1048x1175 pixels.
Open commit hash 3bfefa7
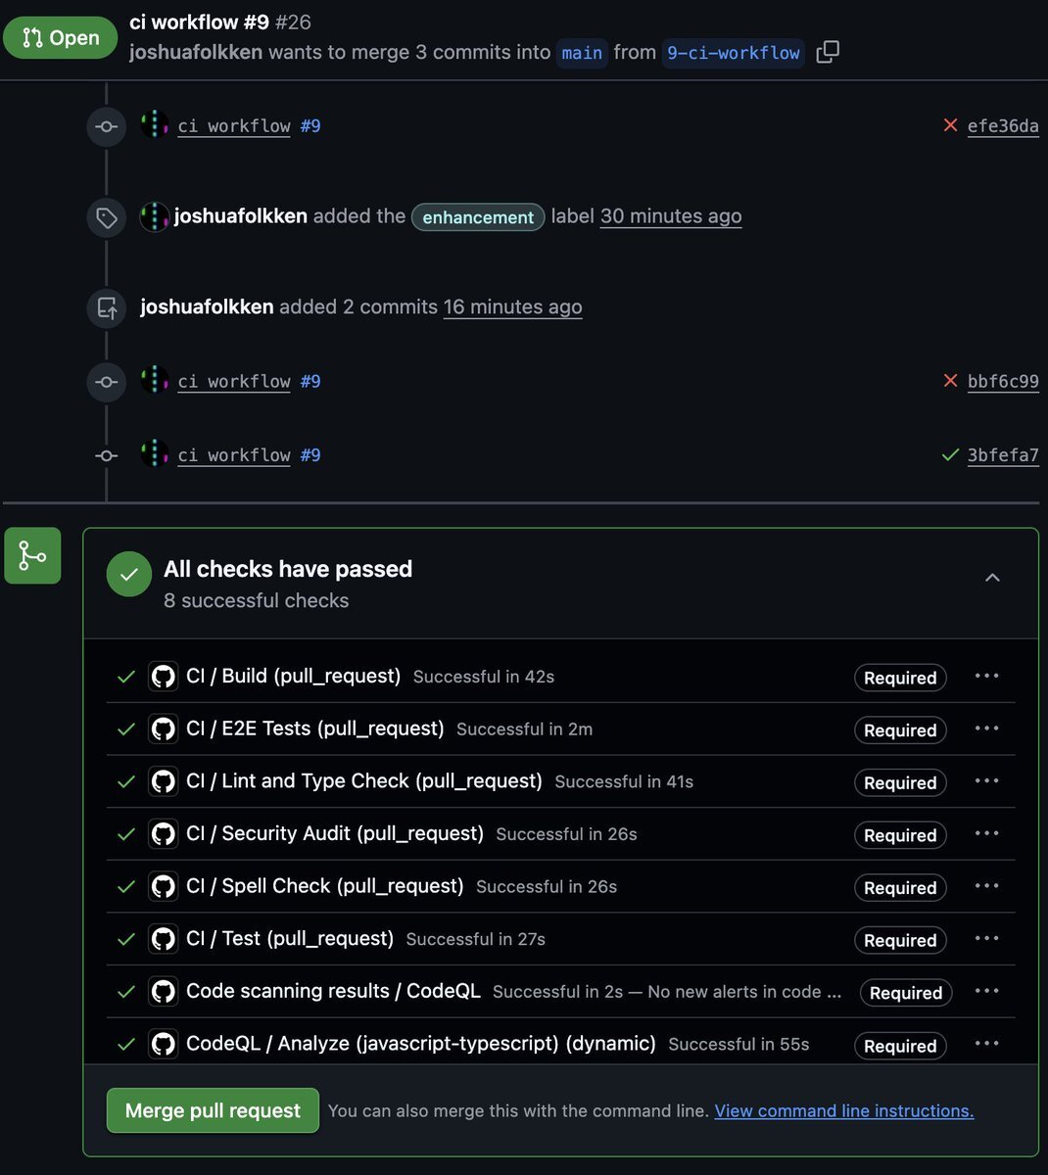coord(1003,455)
